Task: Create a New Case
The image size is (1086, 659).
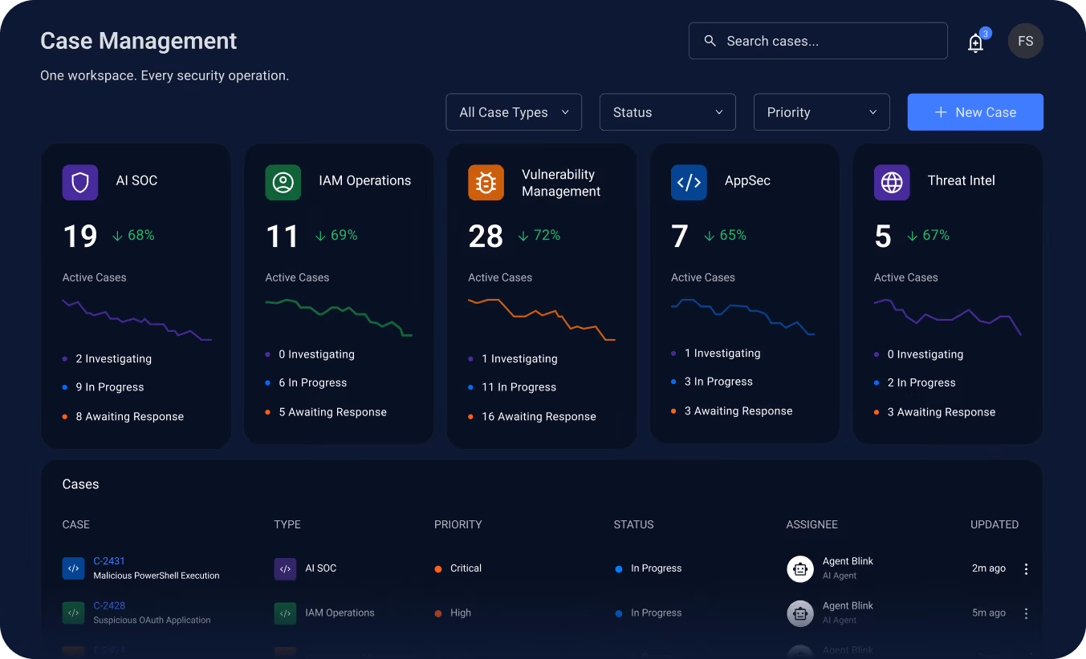Action: point(975,112)
